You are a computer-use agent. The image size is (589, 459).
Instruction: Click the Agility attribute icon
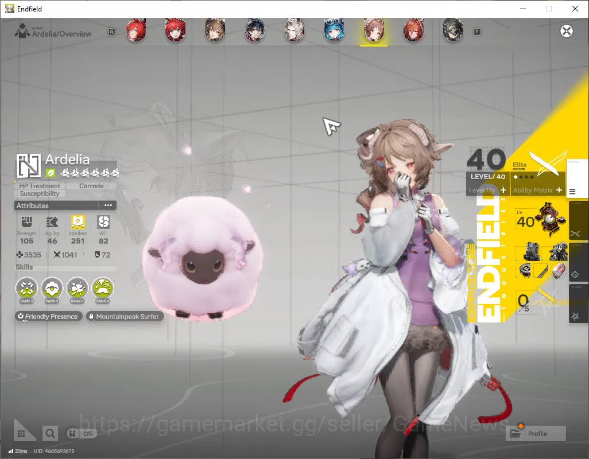(52, 222)
